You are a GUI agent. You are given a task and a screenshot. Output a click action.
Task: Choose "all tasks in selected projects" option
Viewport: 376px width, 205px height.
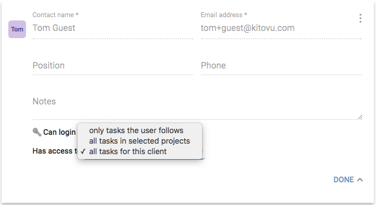coord(140,141)
